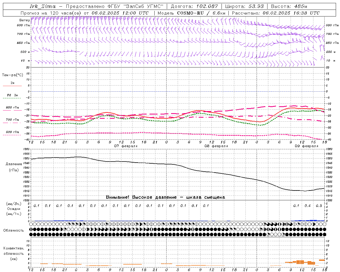
Task: Click the station name Irk_Zima in the title
Action: [43, 6]
